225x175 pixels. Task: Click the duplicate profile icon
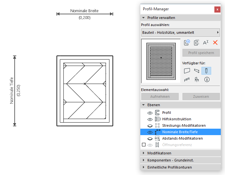[196, 42]
